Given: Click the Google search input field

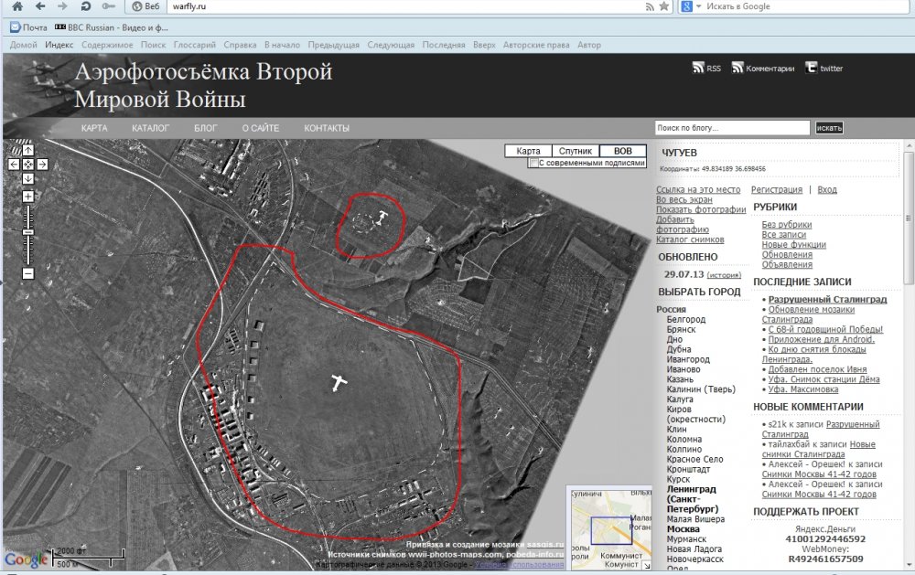Looking at the screenshot, I should click(805, 6).
